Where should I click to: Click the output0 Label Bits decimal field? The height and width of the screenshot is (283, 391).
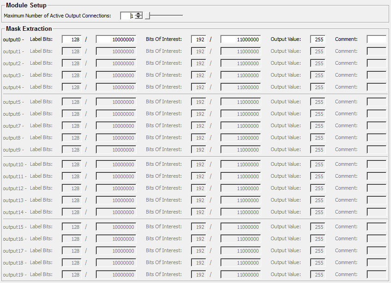click(71, 40)
